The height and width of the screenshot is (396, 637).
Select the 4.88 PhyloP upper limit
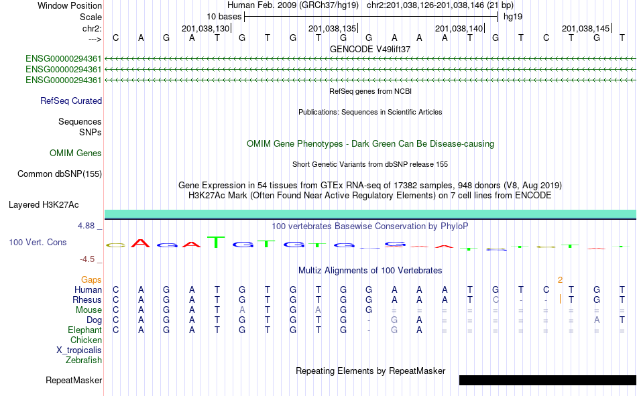coord(86,226)
